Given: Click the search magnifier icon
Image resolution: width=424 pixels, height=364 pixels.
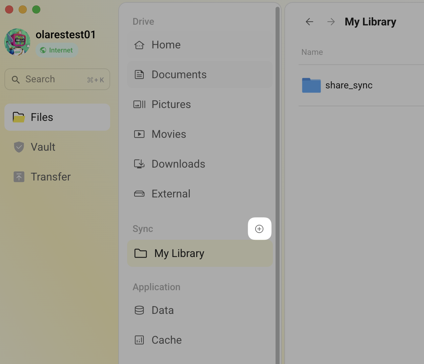Looking at the screenshot, I should point(16,79).
